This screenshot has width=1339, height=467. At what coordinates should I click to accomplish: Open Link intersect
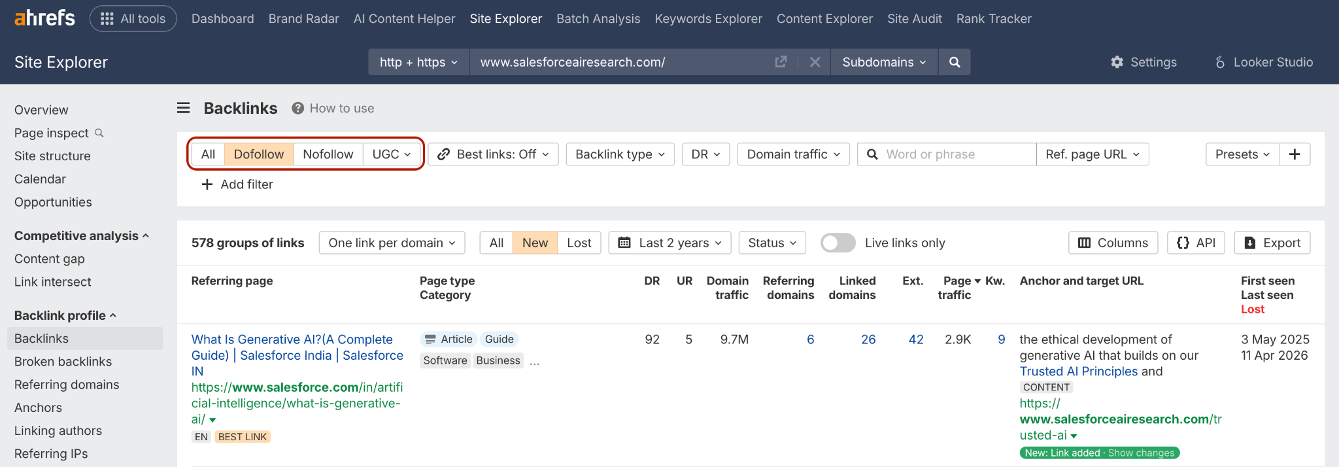[53, 282]
